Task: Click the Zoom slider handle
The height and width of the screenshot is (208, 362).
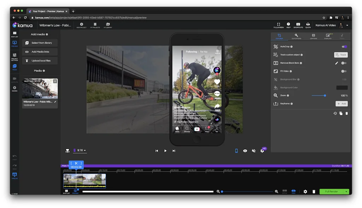Action: 325,96
